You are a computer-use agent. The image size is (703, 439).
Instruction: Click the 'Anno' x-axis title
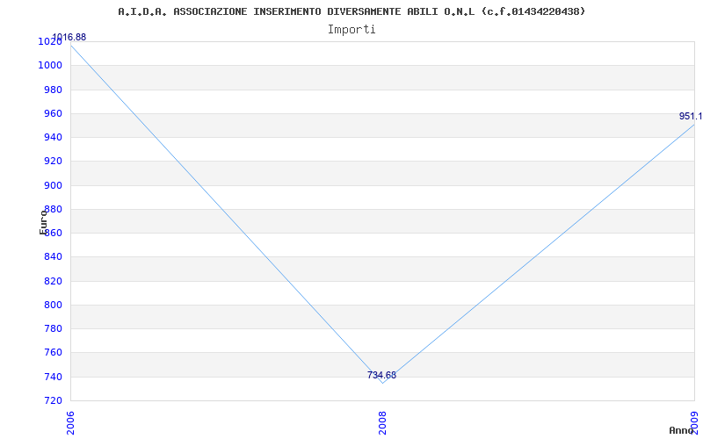click(681, 430)
